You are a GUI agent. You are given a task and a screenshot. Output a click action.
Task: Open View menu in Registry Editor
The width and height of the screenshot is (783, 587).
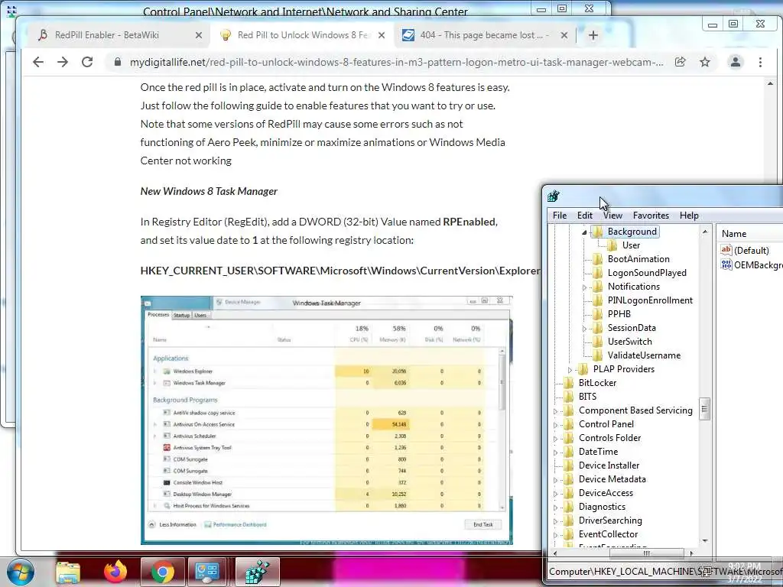pos(612,215)
